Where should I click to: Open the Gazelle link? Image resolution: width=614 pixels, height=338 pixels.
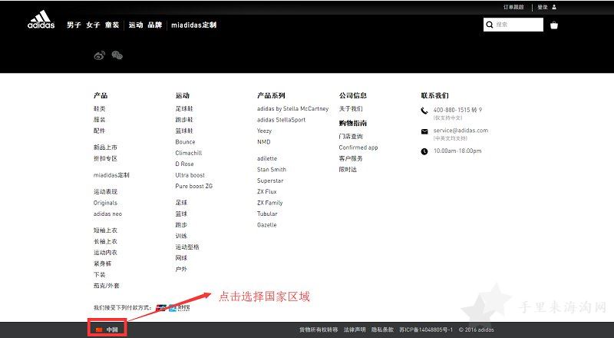click(x=266, y=224)
